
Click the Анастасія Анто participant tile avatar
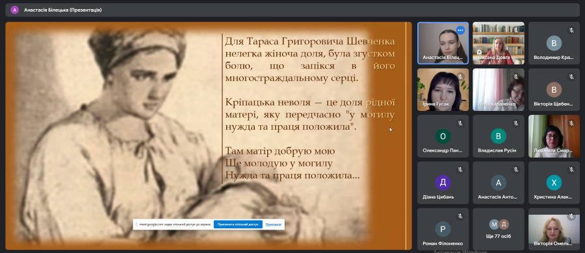click(499, 182)
